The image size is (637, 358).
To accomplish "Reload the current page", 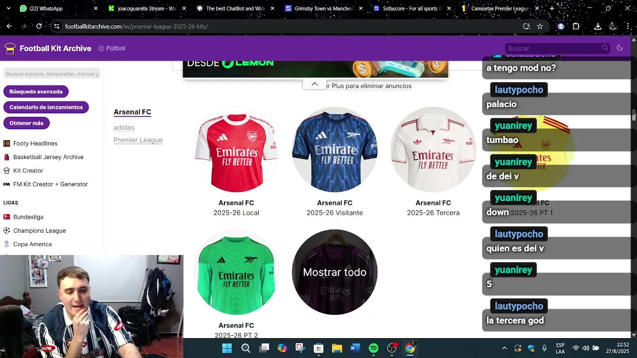I will pyautogui.click(x=39, y=26).
